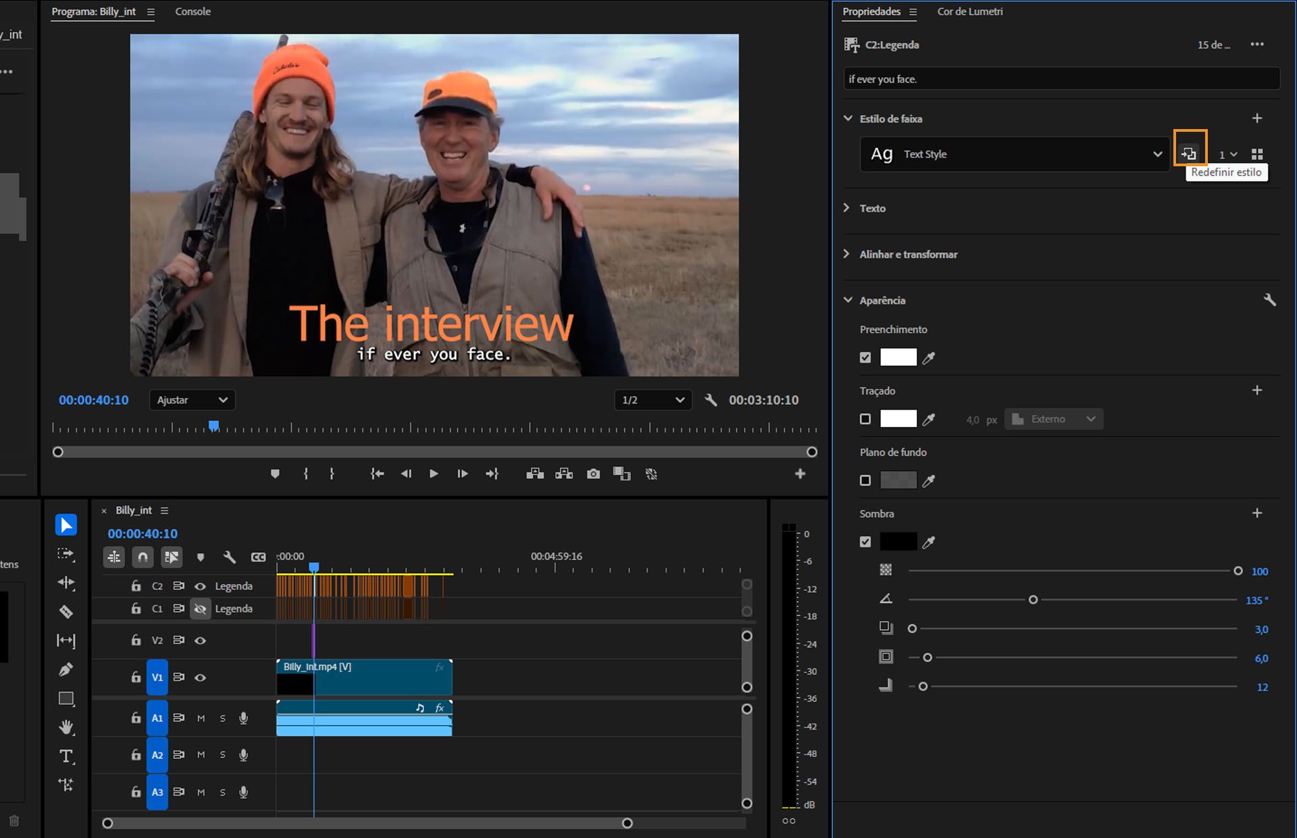Screen dimensions: 1297x838
Task: Enable the Traçado stroke checkbox
Action: (x=865, y=419)
